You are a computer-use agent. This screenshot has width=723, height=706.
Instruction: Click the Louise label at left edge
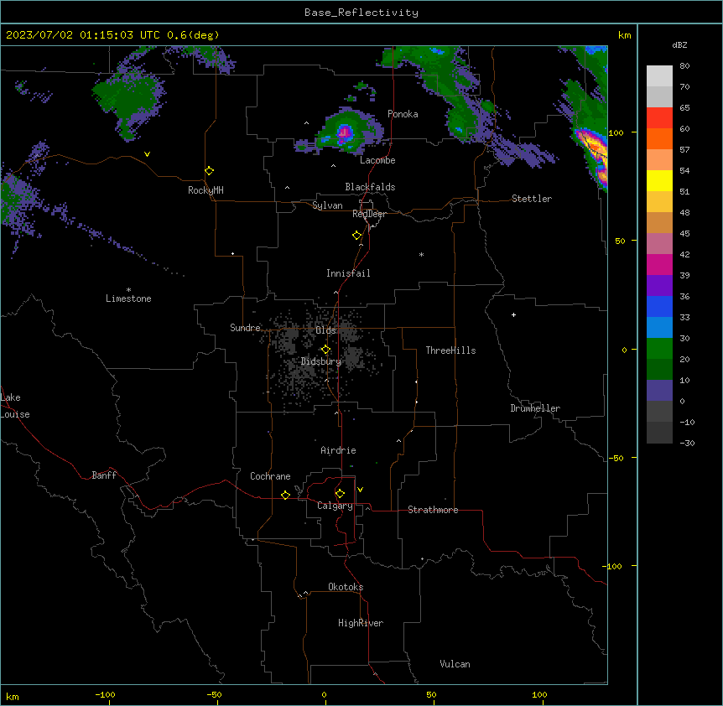pos(15,414)
